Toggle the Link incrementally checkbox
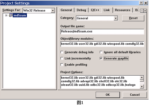 [62, 58]
